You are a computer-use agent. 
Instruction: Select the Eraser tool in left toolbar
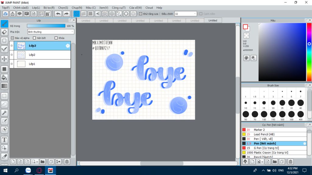pos(4,32)
